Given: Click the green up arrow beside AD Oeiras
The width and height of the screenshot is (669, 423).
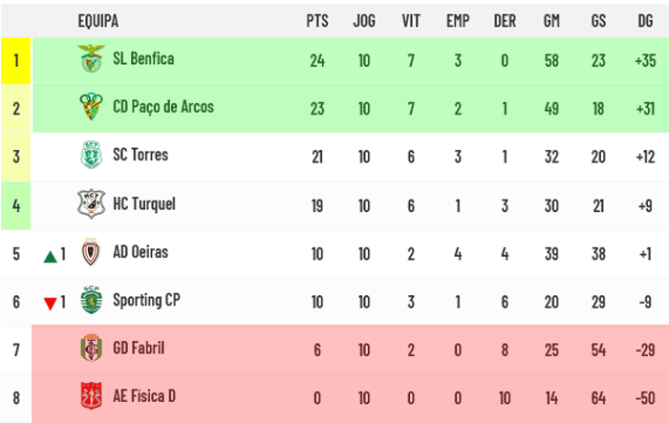Looking at the screenshot, I should tap(51, 257).
